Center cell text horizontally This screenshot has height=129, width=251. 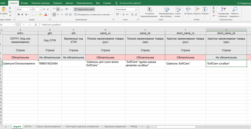(x=58, y=15)
